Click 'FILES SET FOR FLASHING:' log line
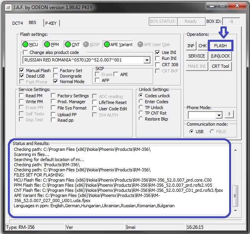250x234 pixels. pos(39,175)
